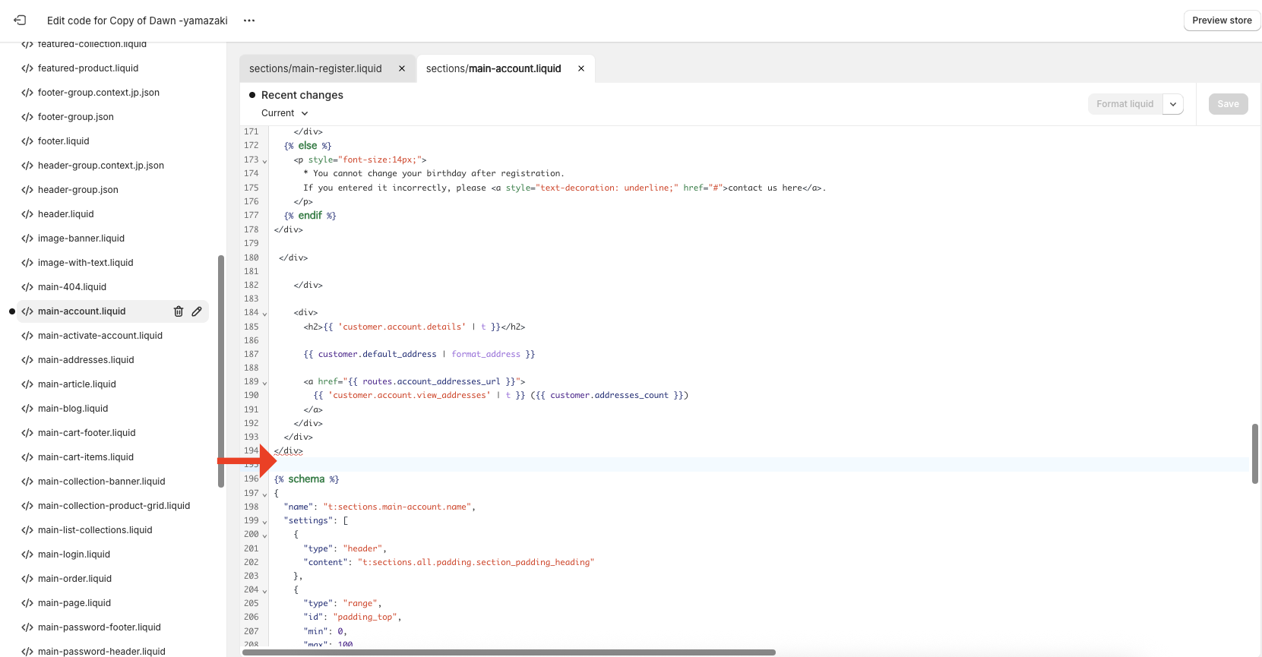Collapse code fold at line 173
This screenshot has height=657, width=1262.
point(264,161)
